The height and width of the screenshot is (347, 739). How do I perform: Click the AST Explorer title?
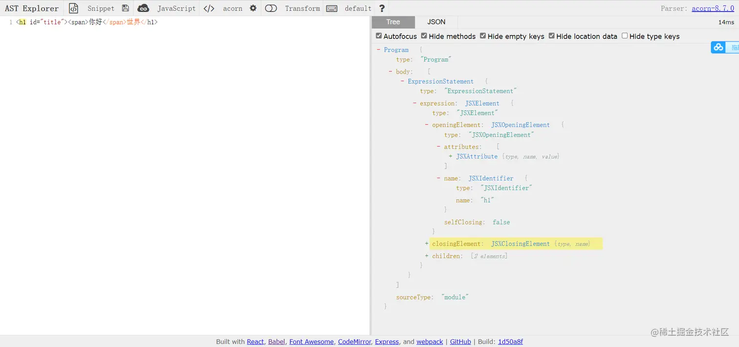(x=32, y=8)
